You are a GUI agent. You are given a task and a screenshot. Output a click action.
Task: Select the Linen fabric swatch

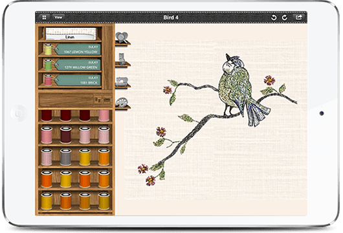(71, 34)
